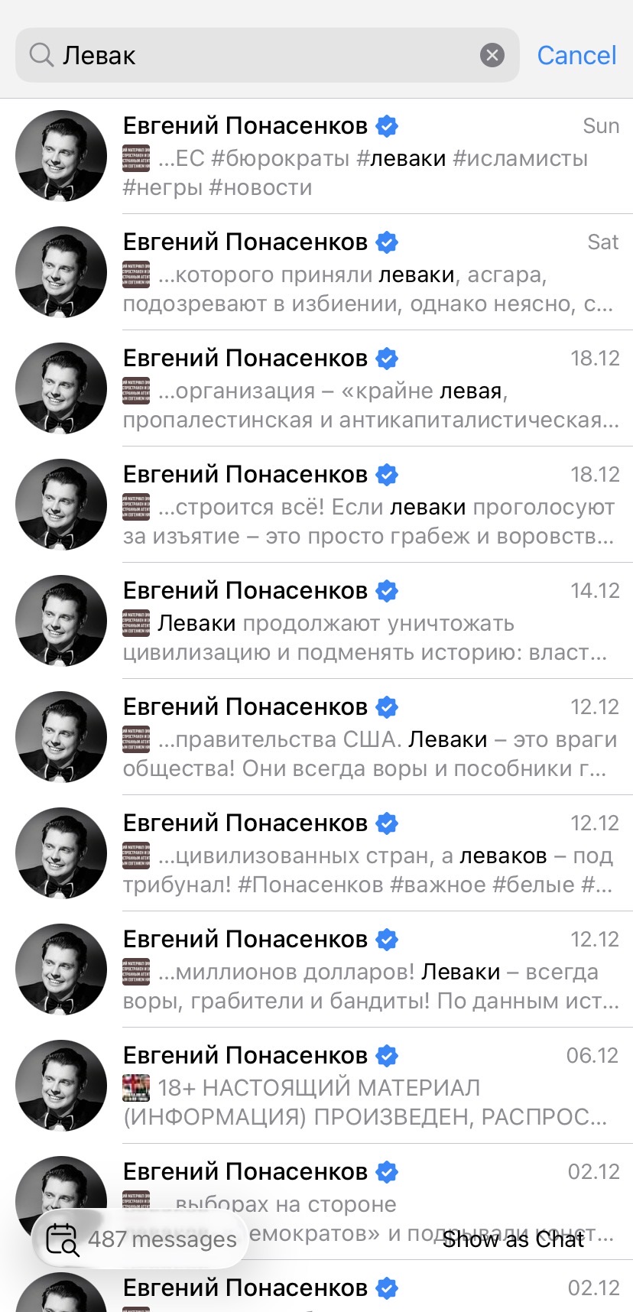Open result mentioning леваков под трибунал

point(316,853)
